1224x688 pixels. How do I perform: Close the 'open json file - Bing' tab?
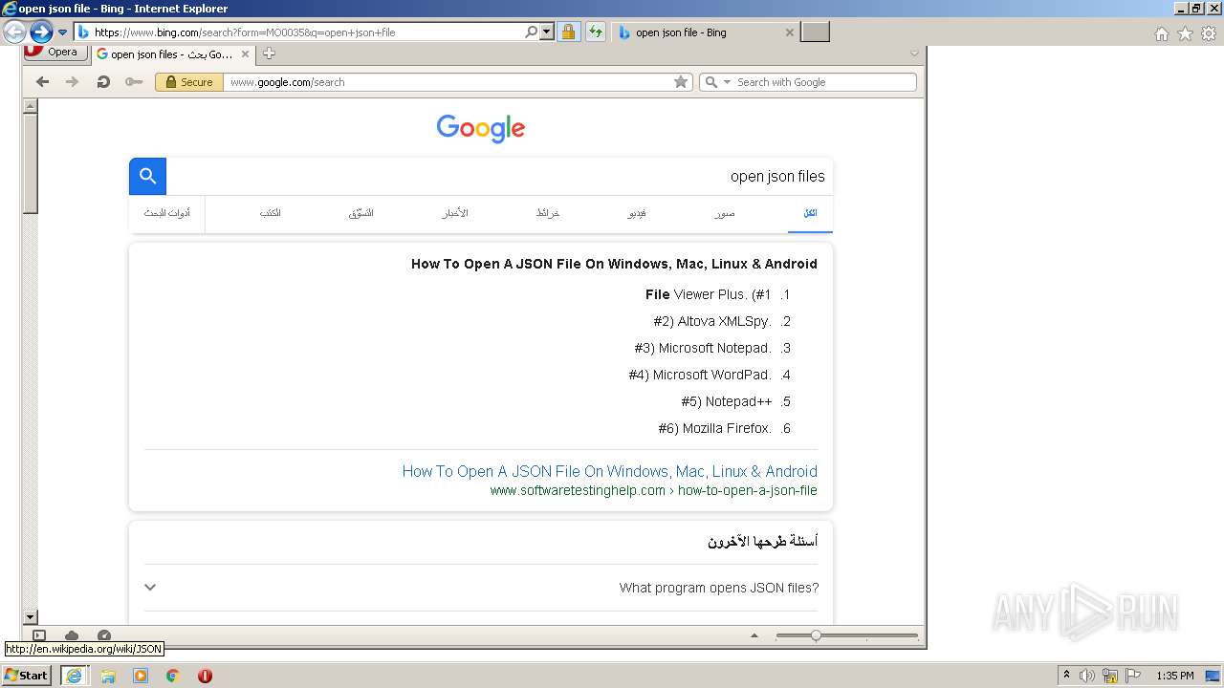(x=789, y=32)
